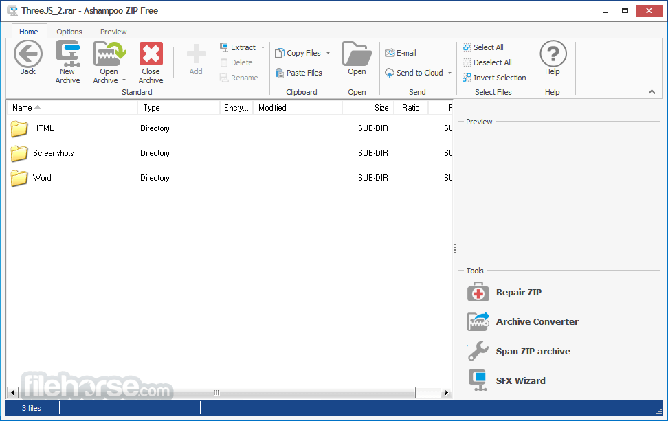
Task: Switch to the Preview tab
Action: click(x=113, y=32)
